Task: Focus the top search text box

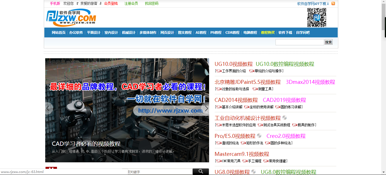Action: click(x=300, y=42)
